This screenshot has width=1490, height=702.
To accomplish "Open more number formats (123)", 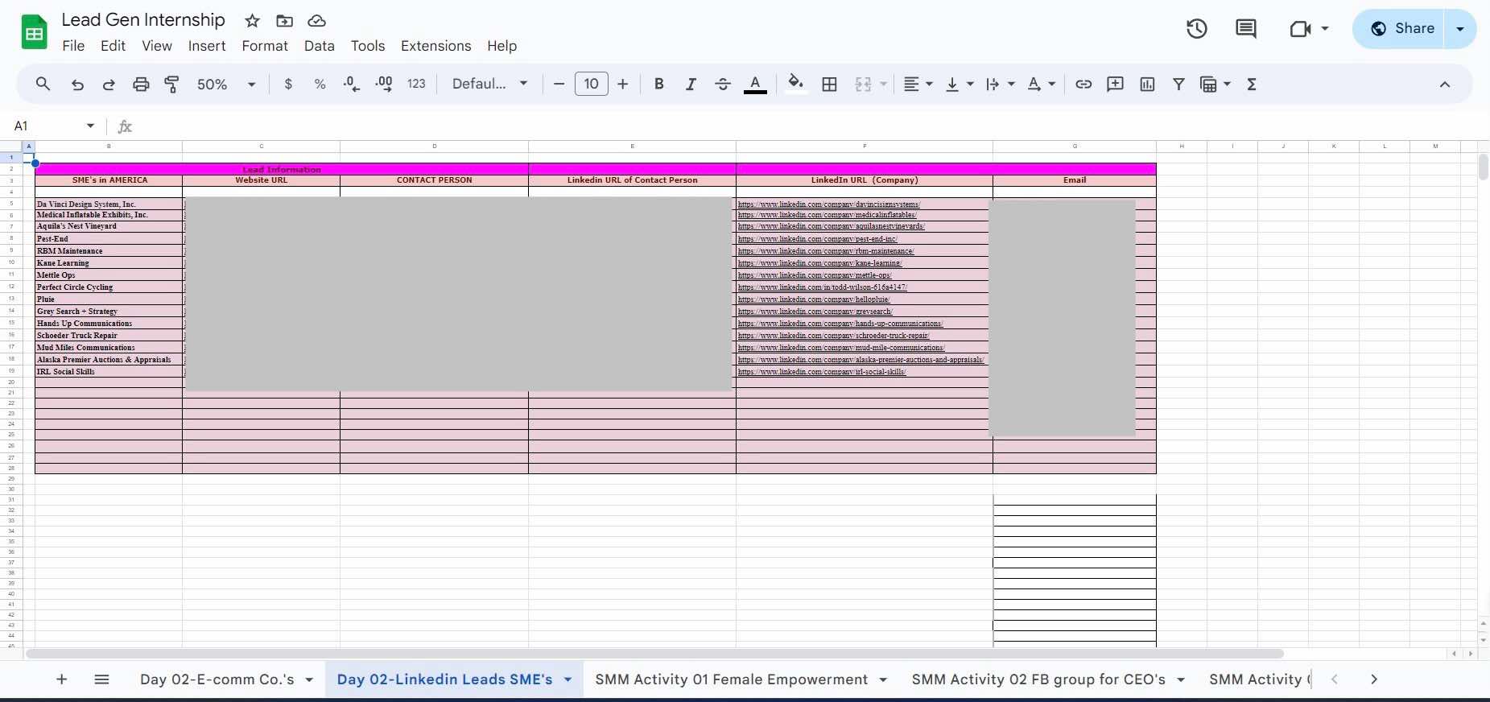I will click(x=416, y=84).
